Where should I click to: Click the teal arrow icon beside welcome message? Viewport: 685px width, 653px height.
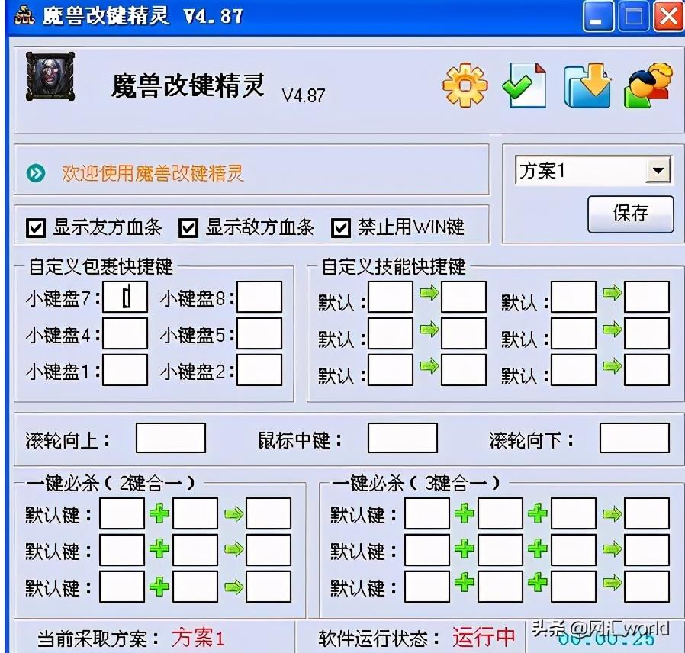point(35,173)
